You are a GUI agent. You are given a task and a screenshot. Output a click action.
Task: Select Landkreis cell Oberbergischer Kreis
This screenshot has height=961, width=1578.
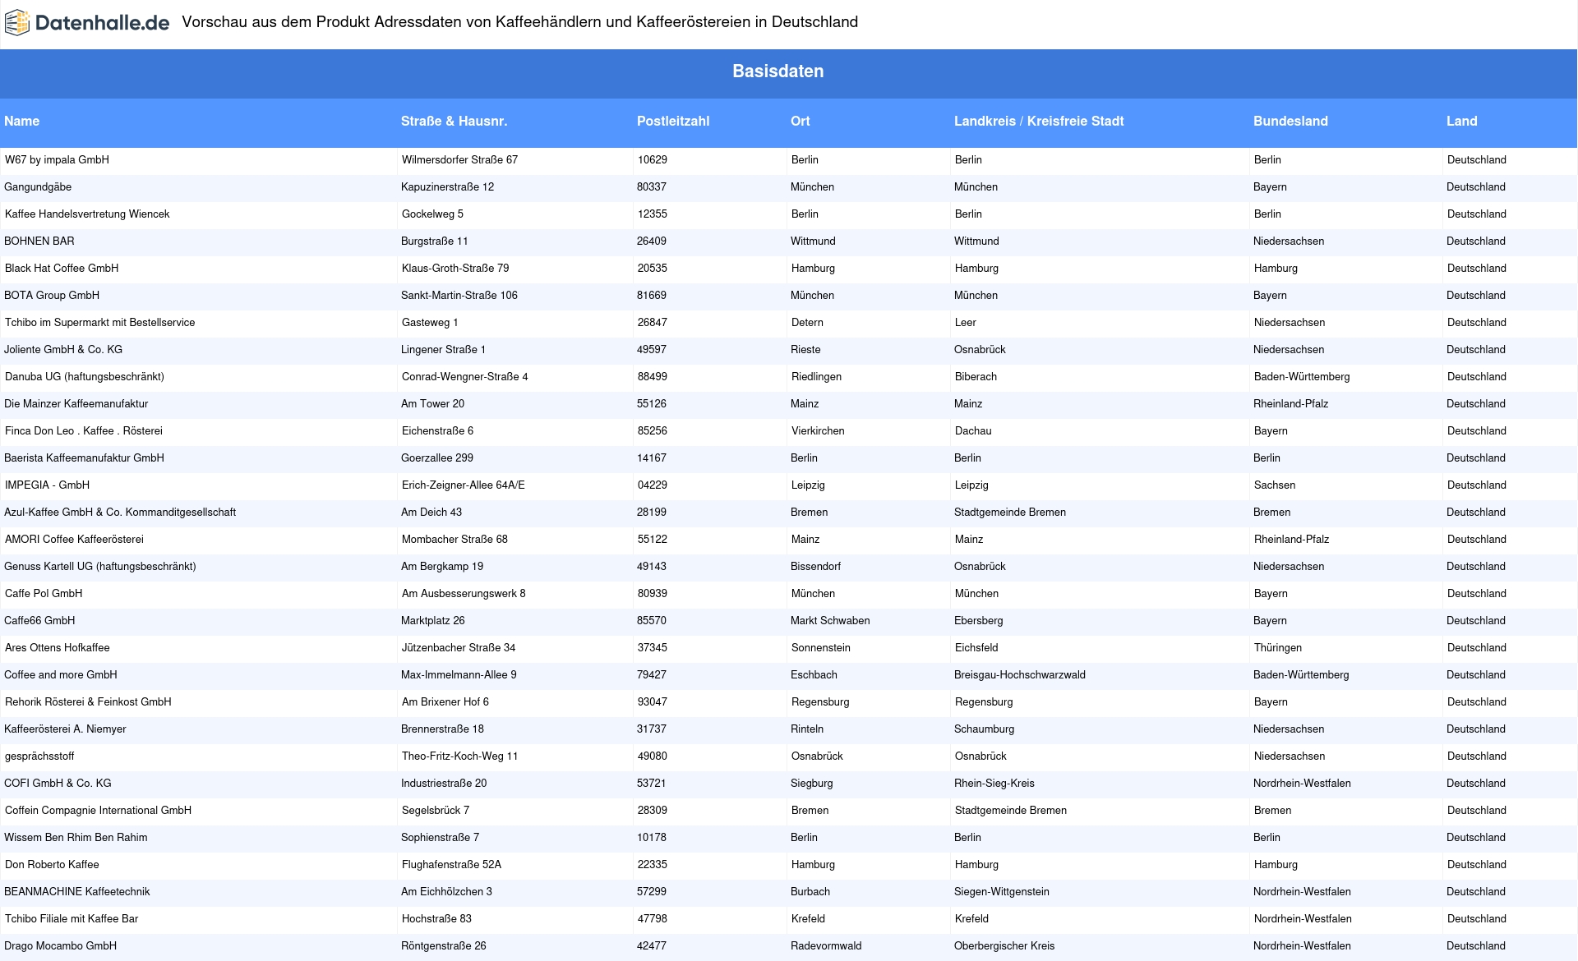coord(1004,946)
